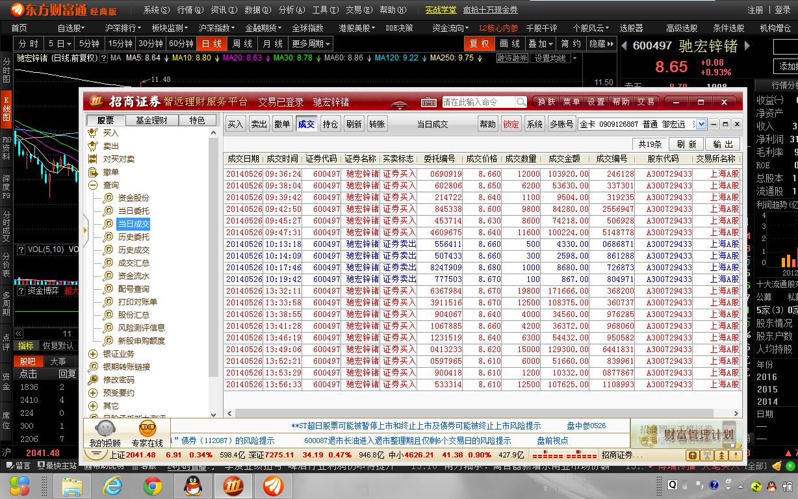This screenshot has width=798, height=499.
Task: Open the 5日 period dropdown
Action: (x=60, y=44)
